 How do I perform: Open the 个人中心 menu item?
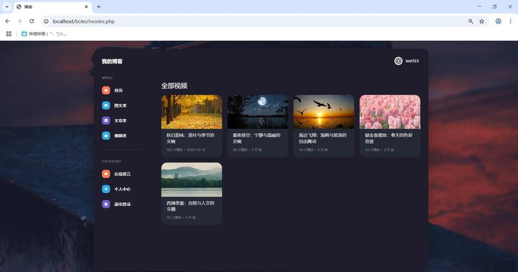click(122, 189)
